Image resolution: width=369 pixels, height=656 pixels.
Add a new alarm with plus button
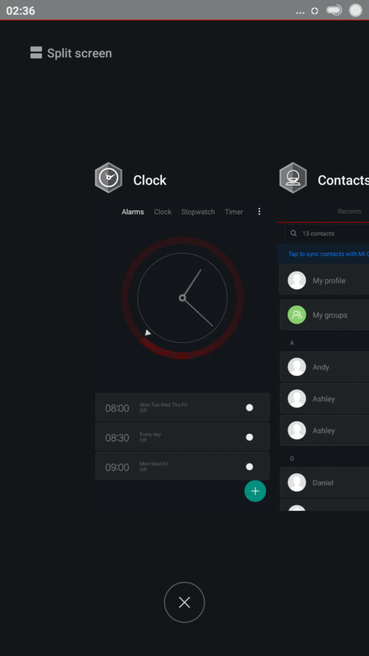click(255, 491)
